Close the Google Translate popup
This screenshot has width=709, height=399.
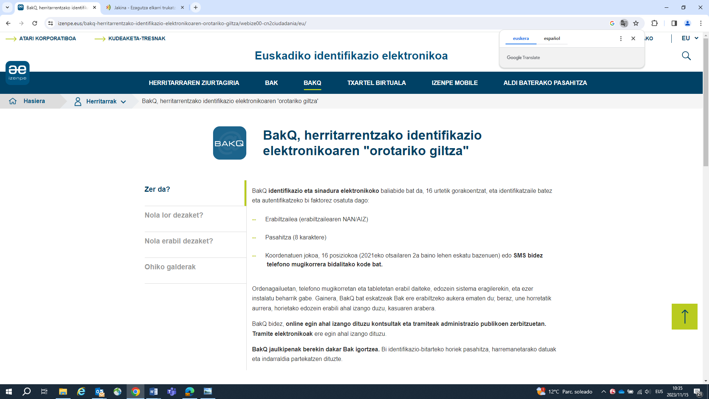(x=633, y=38)
